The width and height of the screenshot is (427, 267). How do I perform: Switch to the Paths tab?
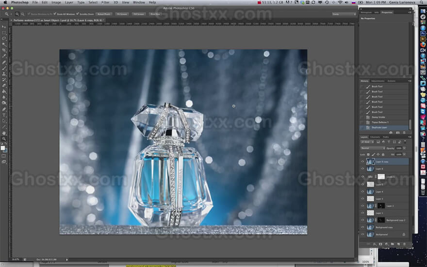pyautogui.click(x=386, y=137)
